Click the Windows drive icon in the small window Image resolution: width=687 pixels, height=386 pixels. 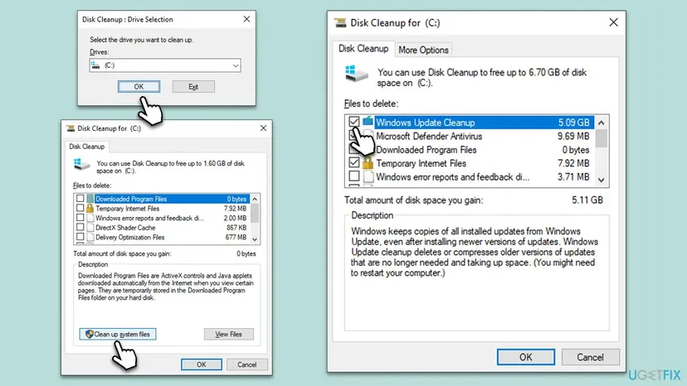[81, 165]
